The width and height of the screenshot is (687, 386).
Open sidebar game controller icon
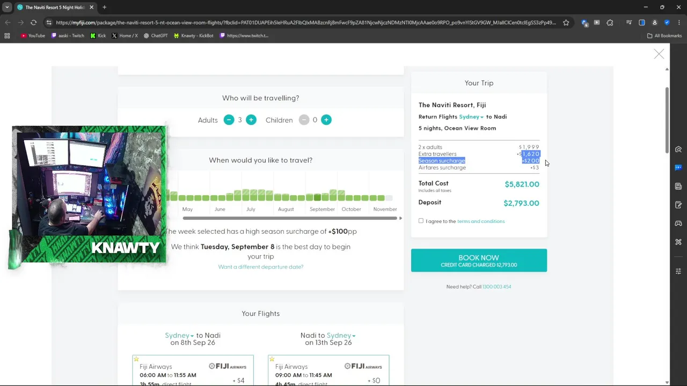click(678, 223)
